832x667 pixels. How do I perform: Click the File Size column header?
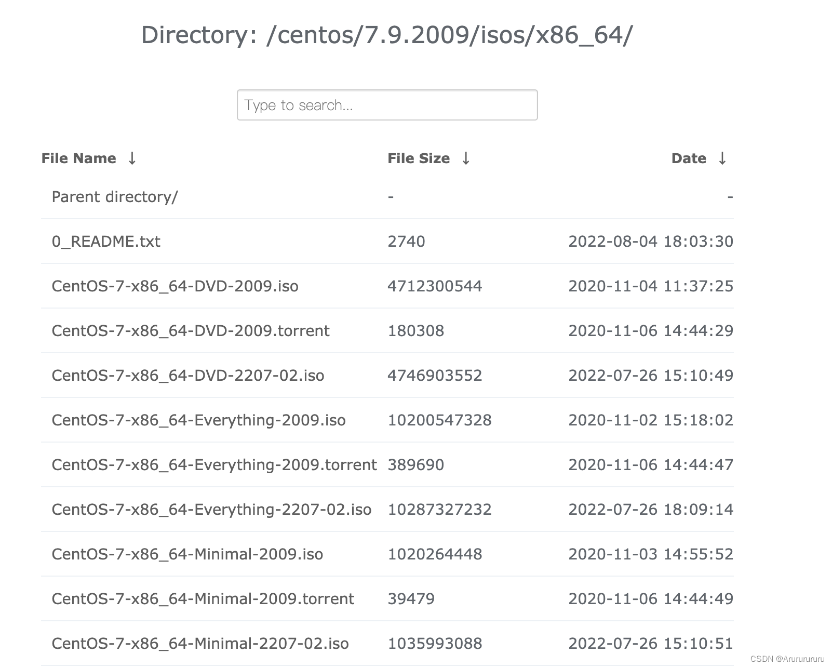419,158
